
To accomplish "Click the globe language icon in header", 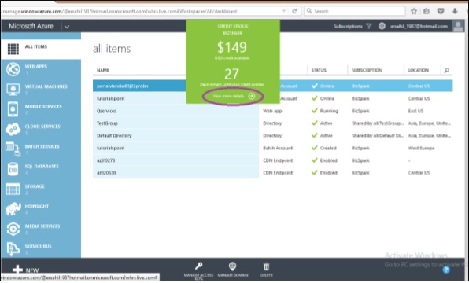I will [x=382, y=26].
